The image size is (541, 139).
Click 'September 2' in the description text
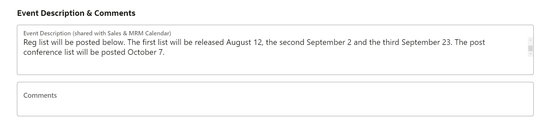pyautogui.click(x=329, y=43)
